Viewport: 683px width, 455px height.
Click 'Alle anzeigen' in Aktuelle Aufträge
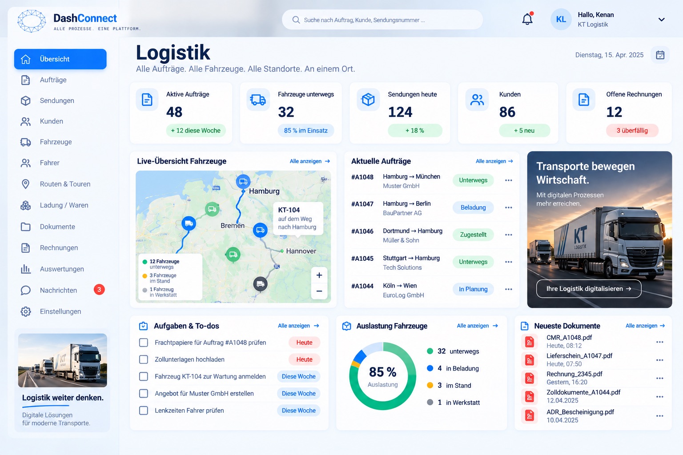[494, 161]
